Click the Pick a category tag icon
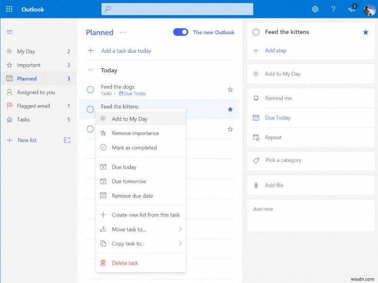Viewport: 378px width, 283px height. click(x=256, y=160)
